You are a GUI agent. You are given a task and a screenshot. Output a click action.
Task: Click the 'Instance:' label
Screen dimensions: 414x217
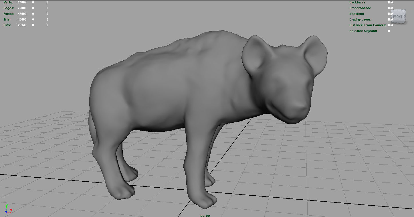(356, 14)
